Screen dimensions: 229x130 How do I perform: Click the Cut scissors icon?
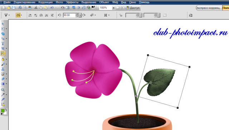(x=36, y=7)
